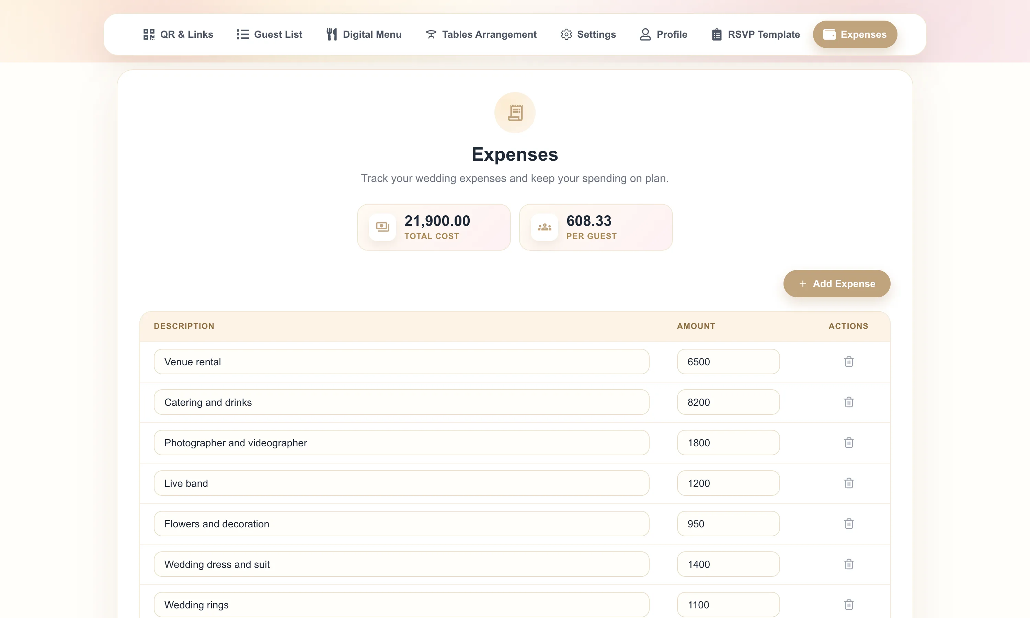Add a new expense
Image resolution: width=1030 pixels, height=618 pixels.
[x=837, y=284]
